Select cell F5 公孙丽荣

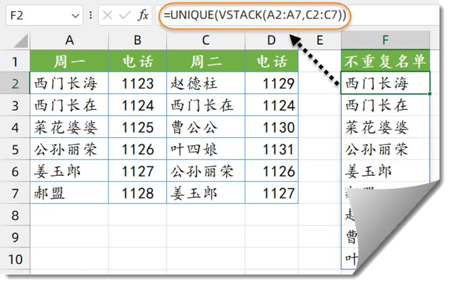385,149
